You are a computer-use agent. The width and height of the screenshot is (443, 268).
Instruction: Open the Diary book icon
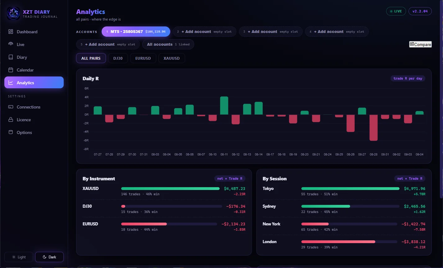pyautogui.click(x=11, y=57)
